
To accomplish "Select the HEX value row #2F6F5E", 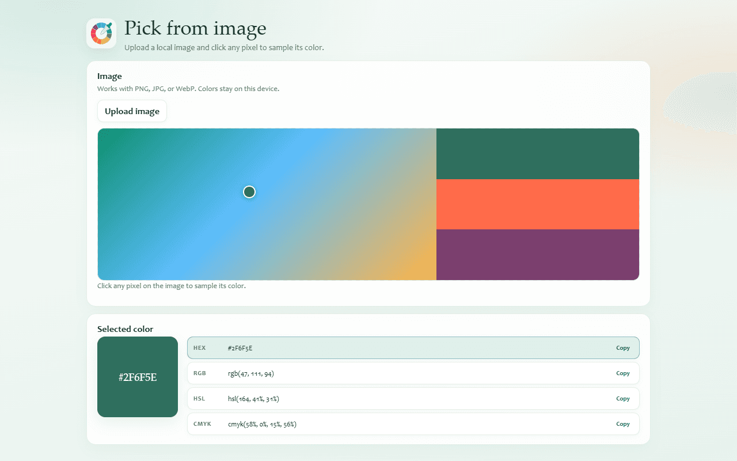I will (413, 348).
